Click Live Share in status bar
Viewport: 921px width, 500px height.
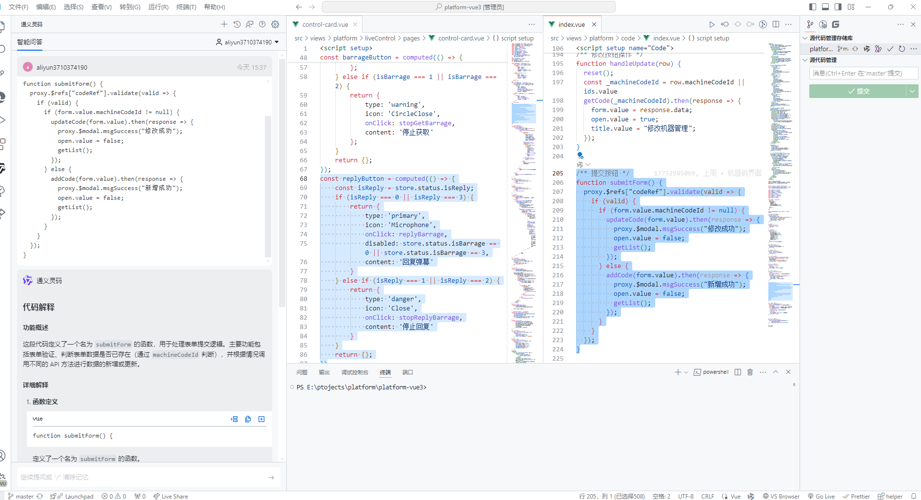click(171, 496)
